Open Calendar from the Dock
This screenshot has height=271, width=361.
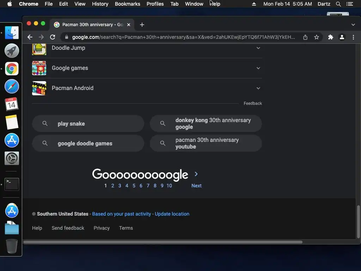pos(12,104)
